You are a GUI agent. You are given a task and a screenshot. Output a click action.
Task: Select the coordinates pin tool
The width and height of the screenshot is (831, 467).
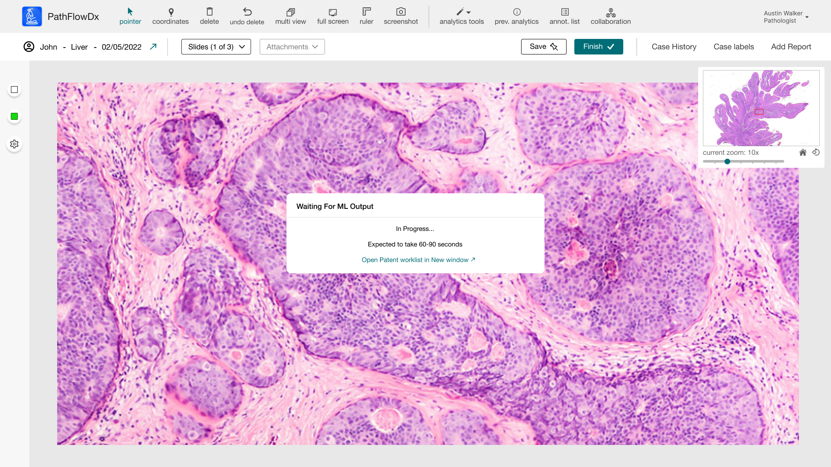click(x=171, y=16)
